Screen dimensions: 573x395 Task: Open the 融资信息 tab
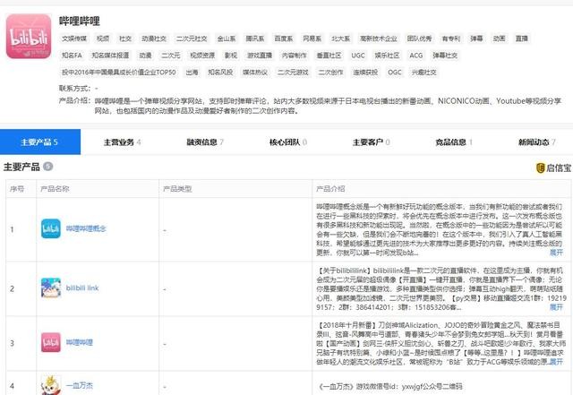pyautogui.click(x=204, y=142)
